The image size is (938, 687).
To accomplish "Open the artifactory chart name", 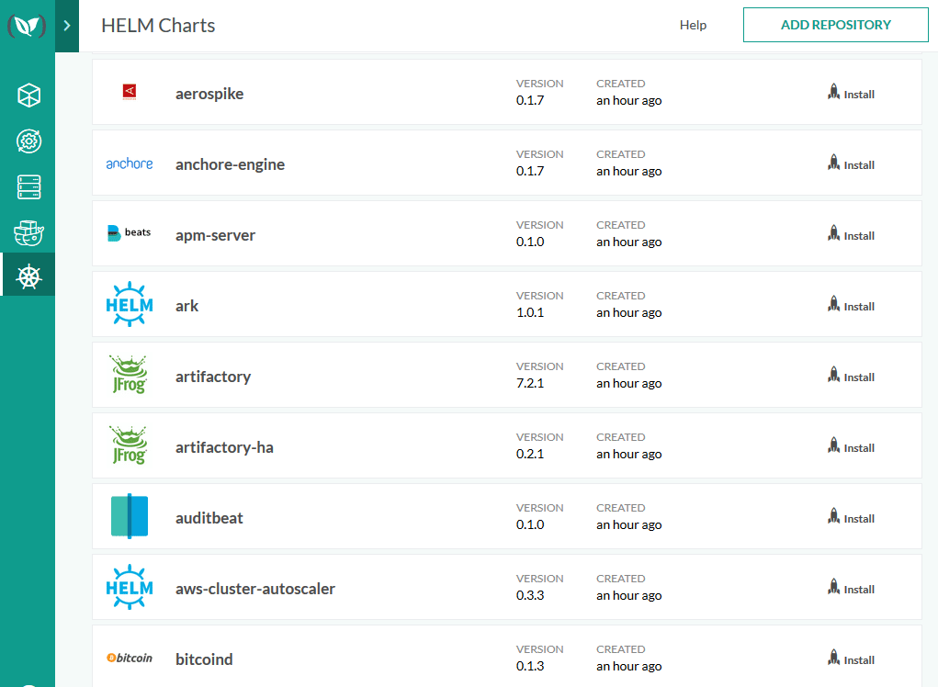I will pyautogui.click(x=213, y=377).
